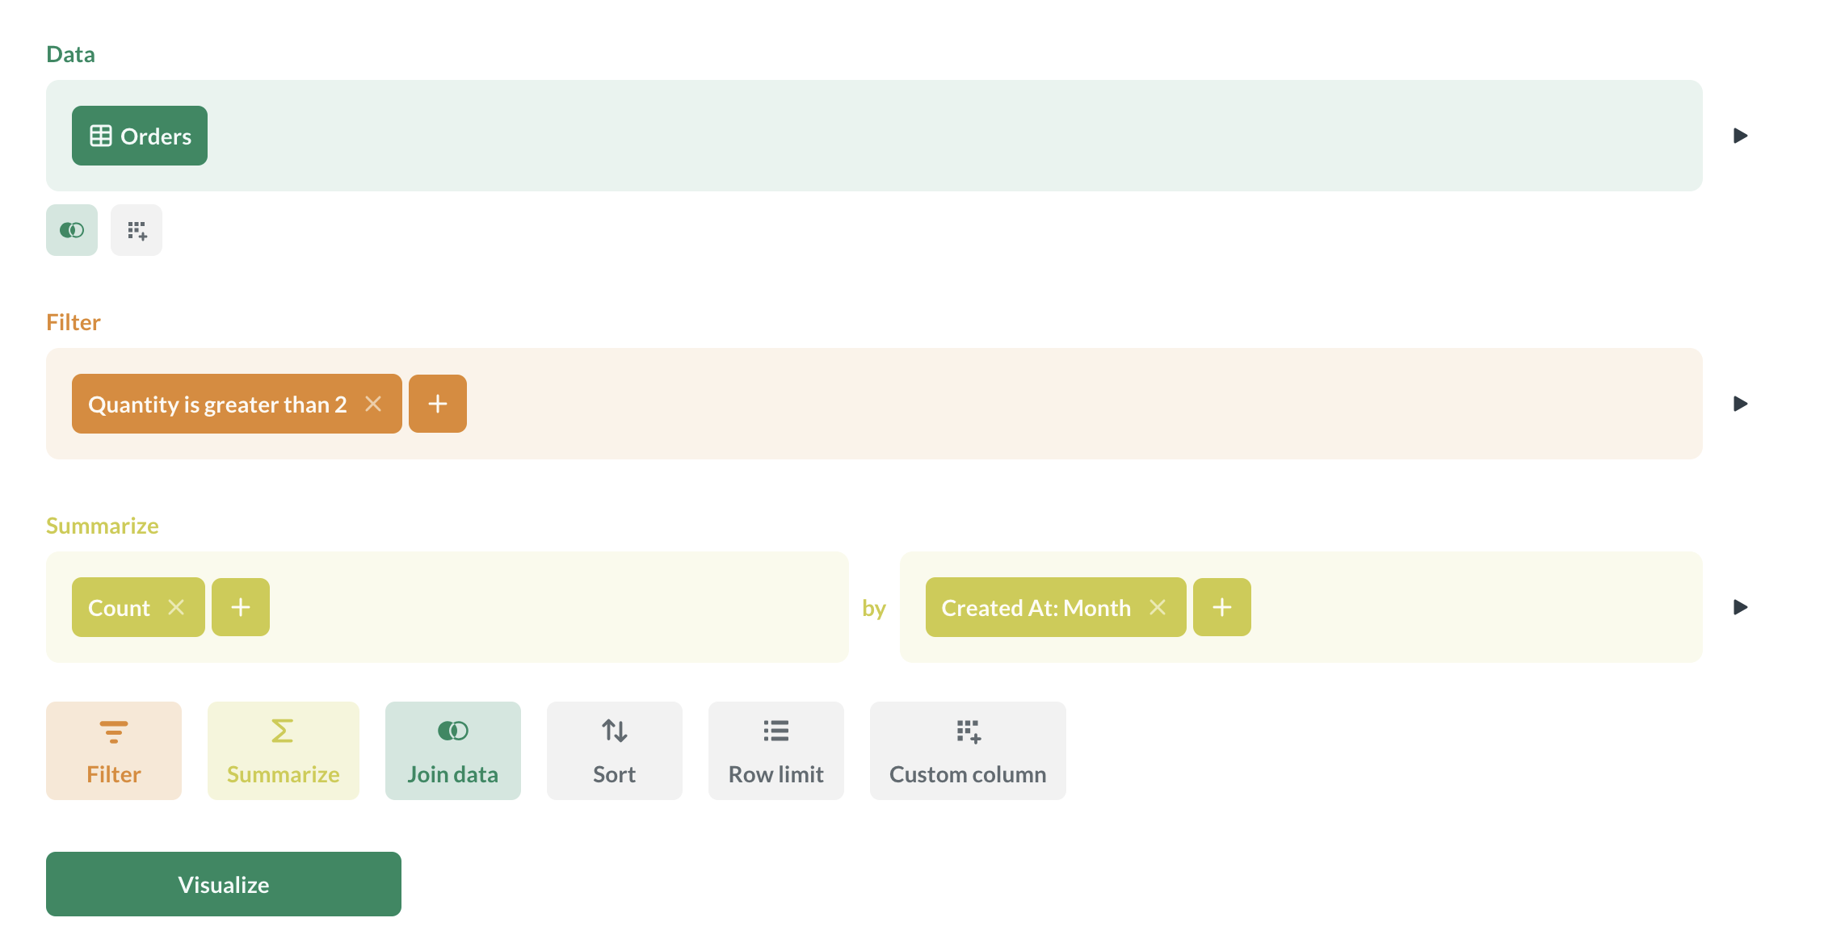Add another filter with the orange plus
The image size is (1845, 943).
tap(437, 404)
